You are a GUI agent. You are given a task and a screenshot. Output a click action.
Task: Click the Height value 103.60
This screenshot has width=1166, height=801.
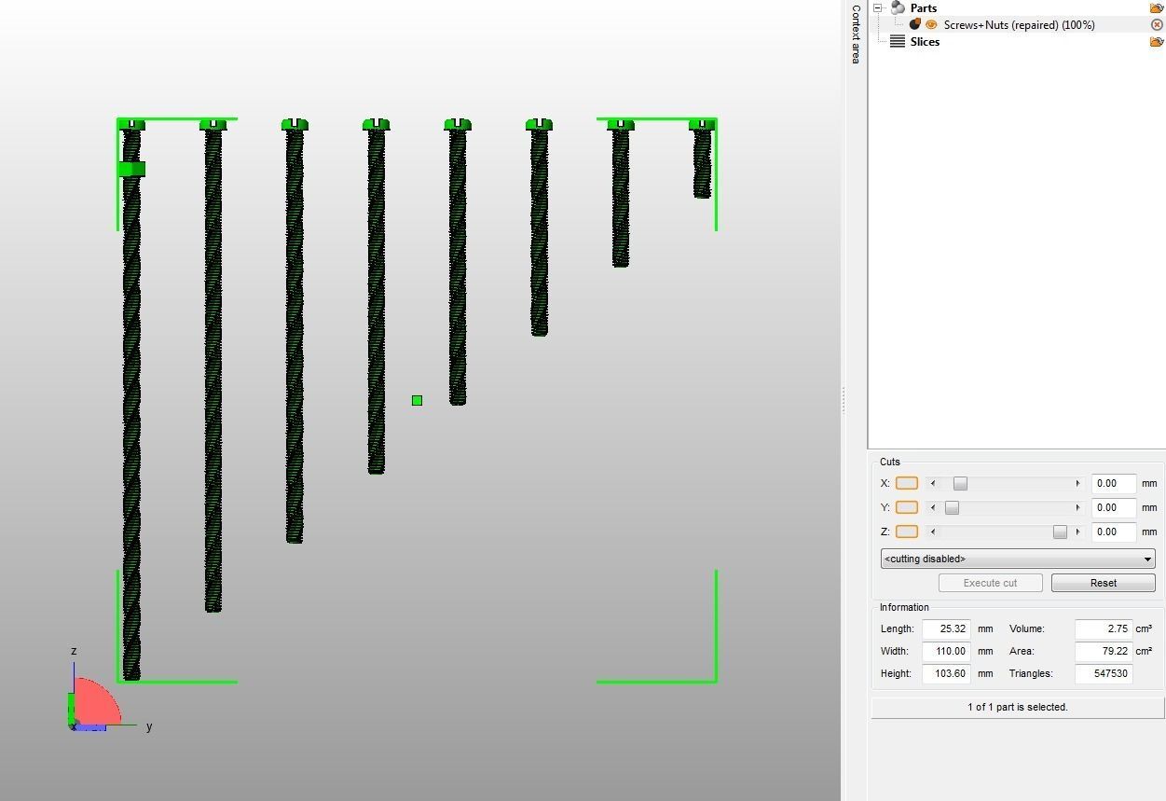(x=946, y=673)
